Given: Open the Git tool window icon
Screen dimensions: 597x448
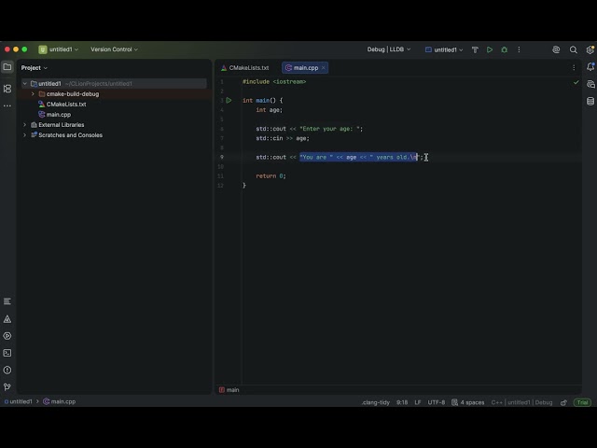Looking at the screenshot, I should [x=7, y=387].
